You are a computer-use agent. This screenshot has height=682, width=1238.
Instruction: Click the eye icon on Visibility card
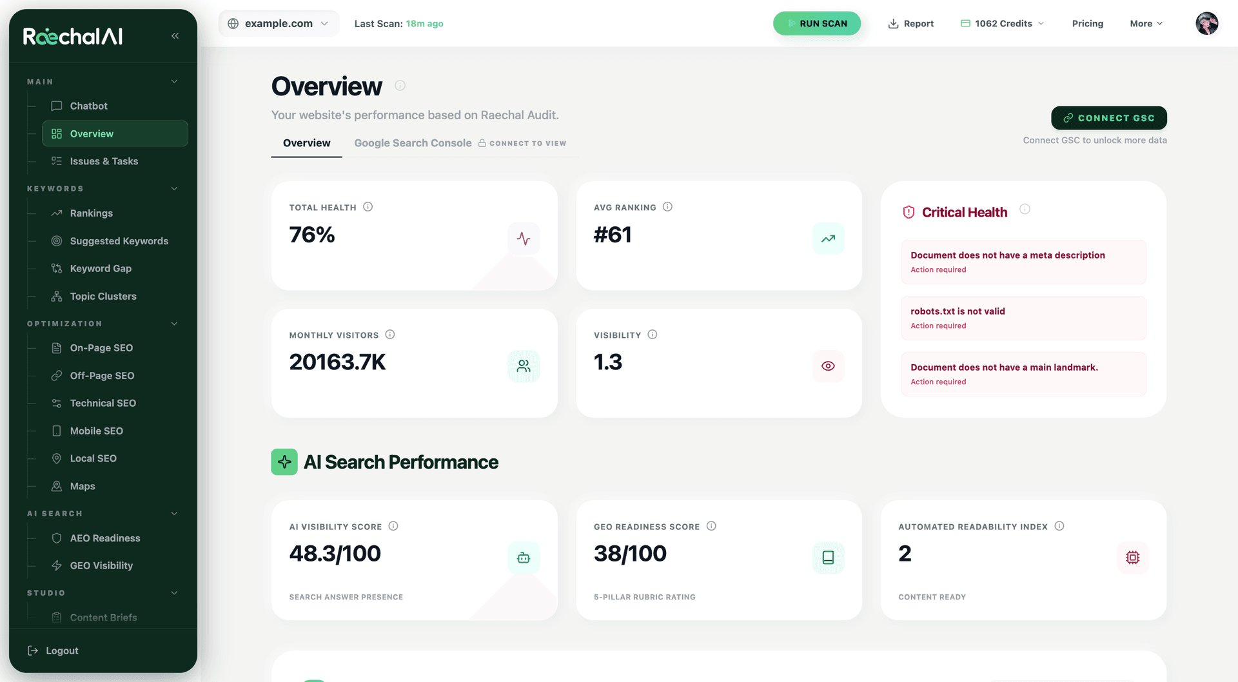point(828,366)
